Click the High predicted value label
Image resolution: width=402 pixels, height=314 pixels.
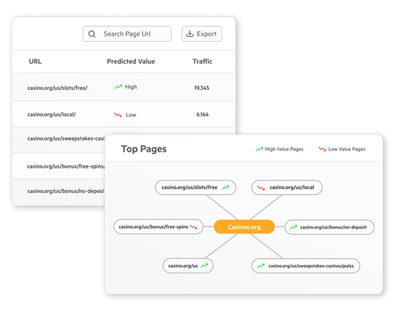point(131,87)
